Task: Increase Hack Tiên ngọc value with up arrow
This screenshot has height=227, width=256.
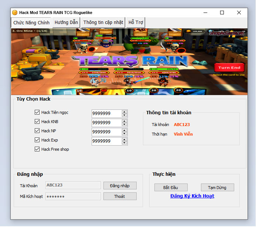Action: tap(124, 112)
